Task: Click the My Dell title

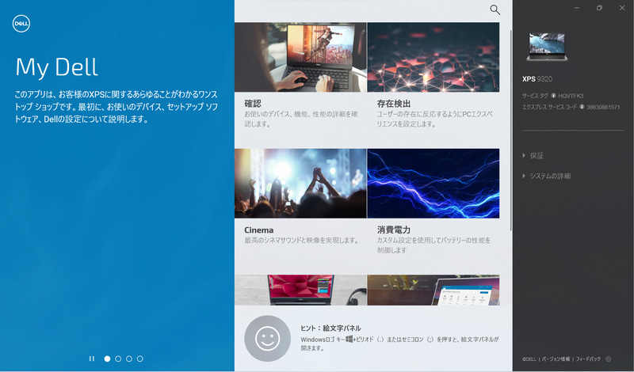Action: pyautogui.click(x=56, y=67)
